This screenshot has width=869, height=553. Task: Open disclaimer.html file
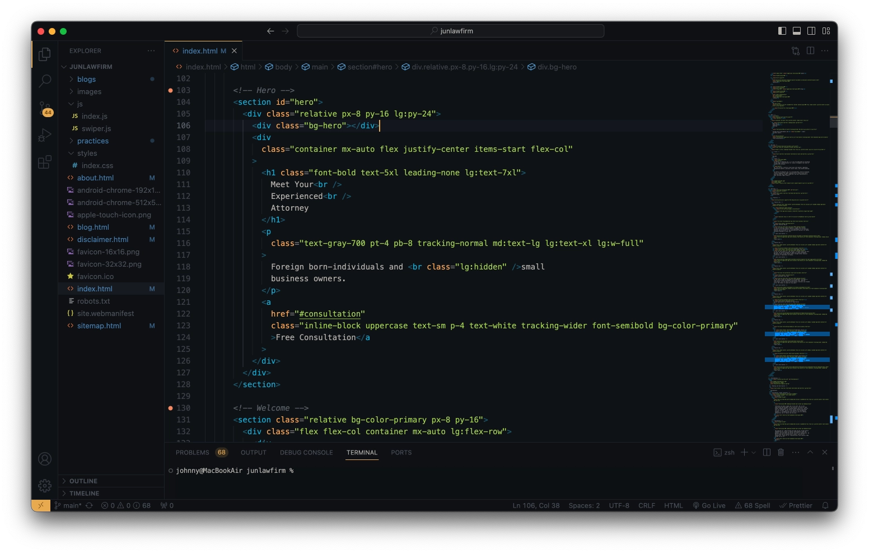tap(111, 239)
